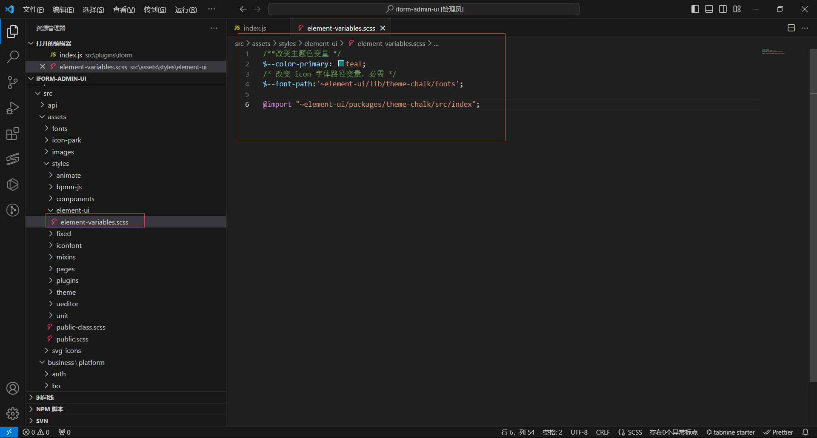
Task: Collapse the styles folder
Action: (60, 164)
